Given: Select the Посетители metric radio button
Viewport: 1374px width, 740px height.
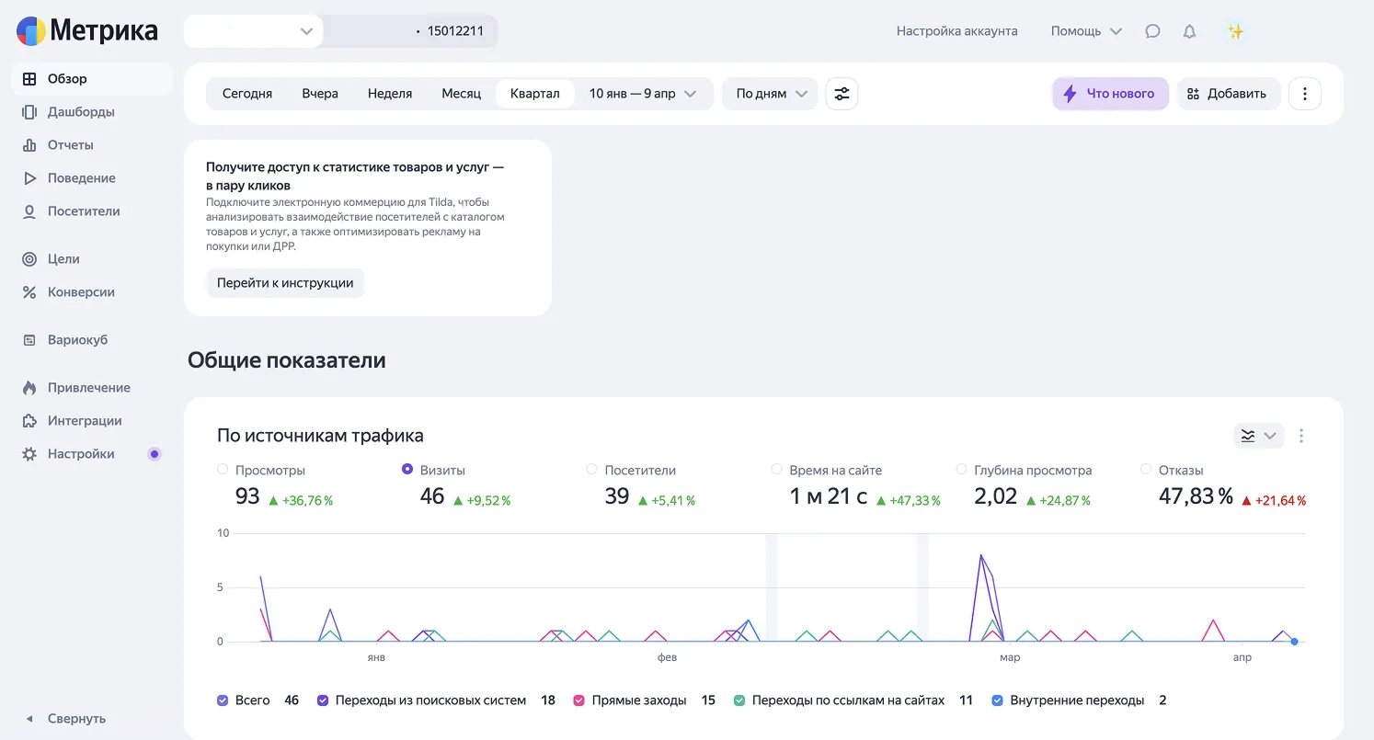Looking at the screenshot, I should pos(592,469).
